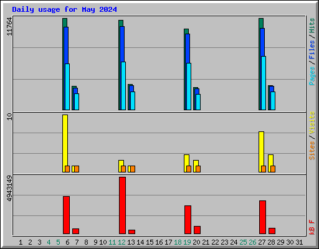
Task: Click day label '27' on the x-axis
Action: coord(262,242)
